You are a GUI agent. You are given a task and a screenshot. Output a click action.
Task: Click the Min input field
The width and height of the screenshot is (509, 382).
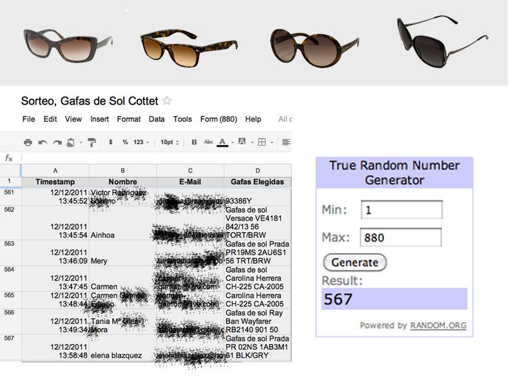click(x=401, y=209)
